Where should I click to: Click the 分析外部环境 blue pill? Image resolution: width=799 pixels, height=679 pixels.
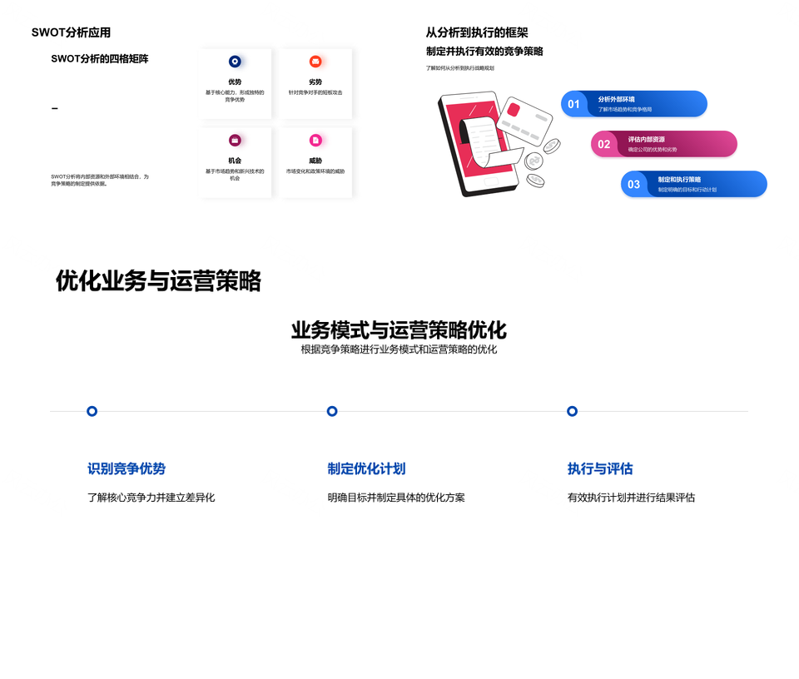[634, 104]
